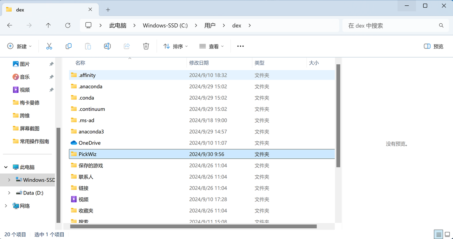The image size is (453, 239).
Task: Open the Sort dropdown menu
Action: pyautogui.click(x=176, y=46)
